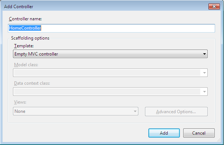Click the resize grip in the dialog corner
Image resolution: width=224 pixels, height=145 pixels.
click(x=218, y=140)
